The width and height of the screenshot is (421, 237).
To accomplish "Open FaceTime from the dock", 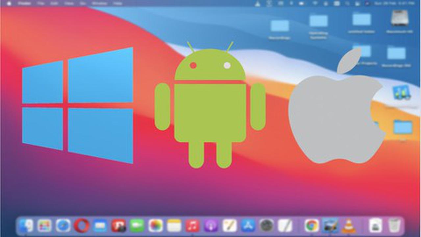I will [x=137, y=226].
